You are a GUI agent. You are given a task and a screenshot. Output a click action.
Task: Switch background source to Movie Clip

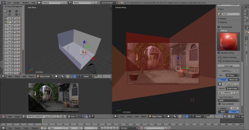click(x=233, y=80)
